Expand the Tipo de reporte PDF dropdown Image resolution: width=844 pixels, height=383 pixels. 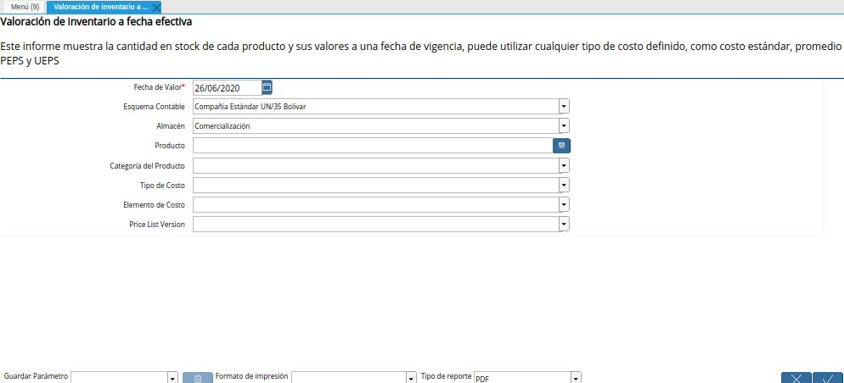576,378
